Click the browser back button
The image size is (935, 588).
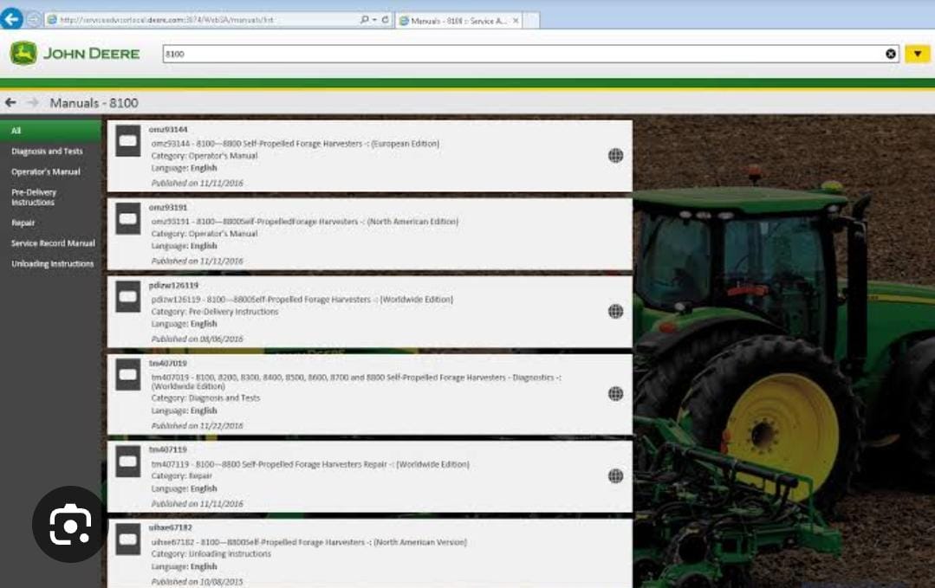coord(11,19)
